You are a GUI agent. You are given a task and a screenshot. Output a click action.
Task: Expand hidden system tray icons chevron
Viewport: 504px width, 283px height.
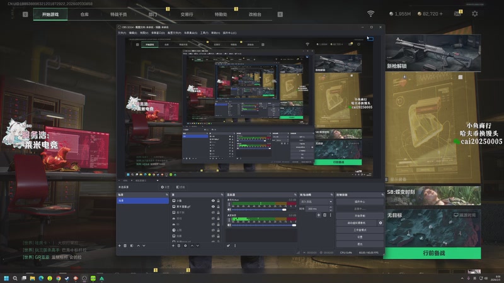point(462,278)
